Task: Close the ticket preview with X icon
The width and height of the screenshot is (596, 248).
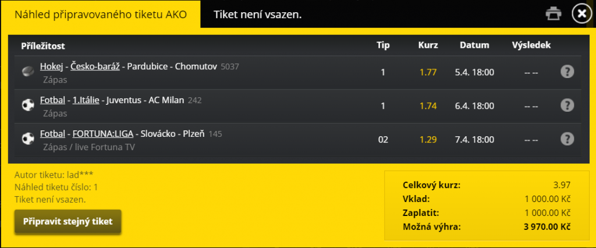Action: click(581, 13)
